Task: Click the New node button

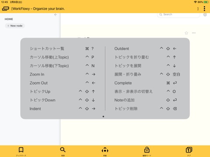Action: tap(15, 26)
